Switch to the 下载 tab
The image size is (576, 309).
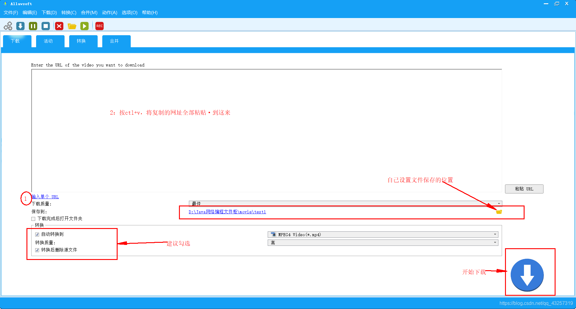[17, 41]
